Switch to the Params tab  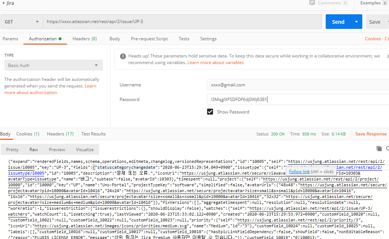point(10,39)
